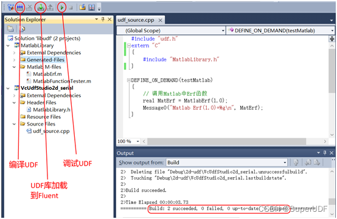Click Go to Previous Message icon
Image resolution: width=337 pixels, height=219 pixels.
coord(308,163)
